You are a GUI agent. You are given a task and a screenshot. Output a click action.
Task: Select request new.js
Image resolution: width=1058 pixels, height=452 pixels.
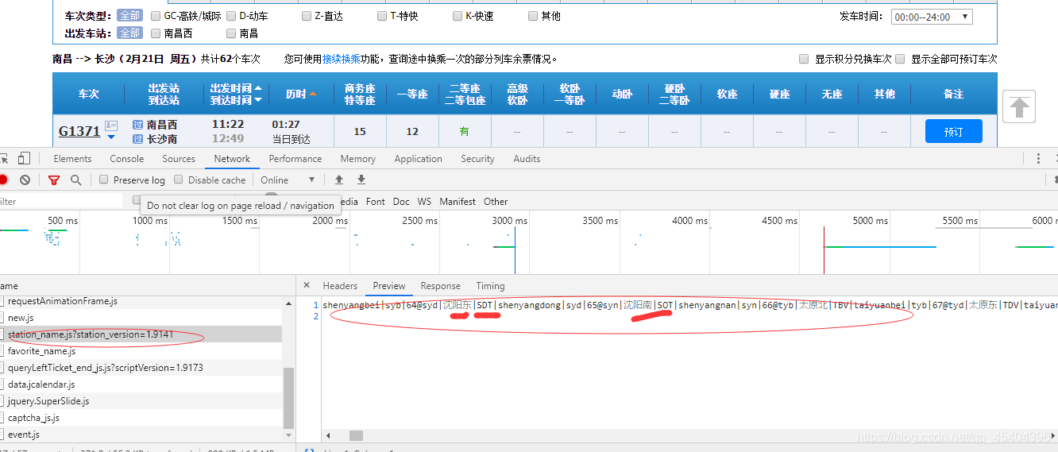point(141,318)
